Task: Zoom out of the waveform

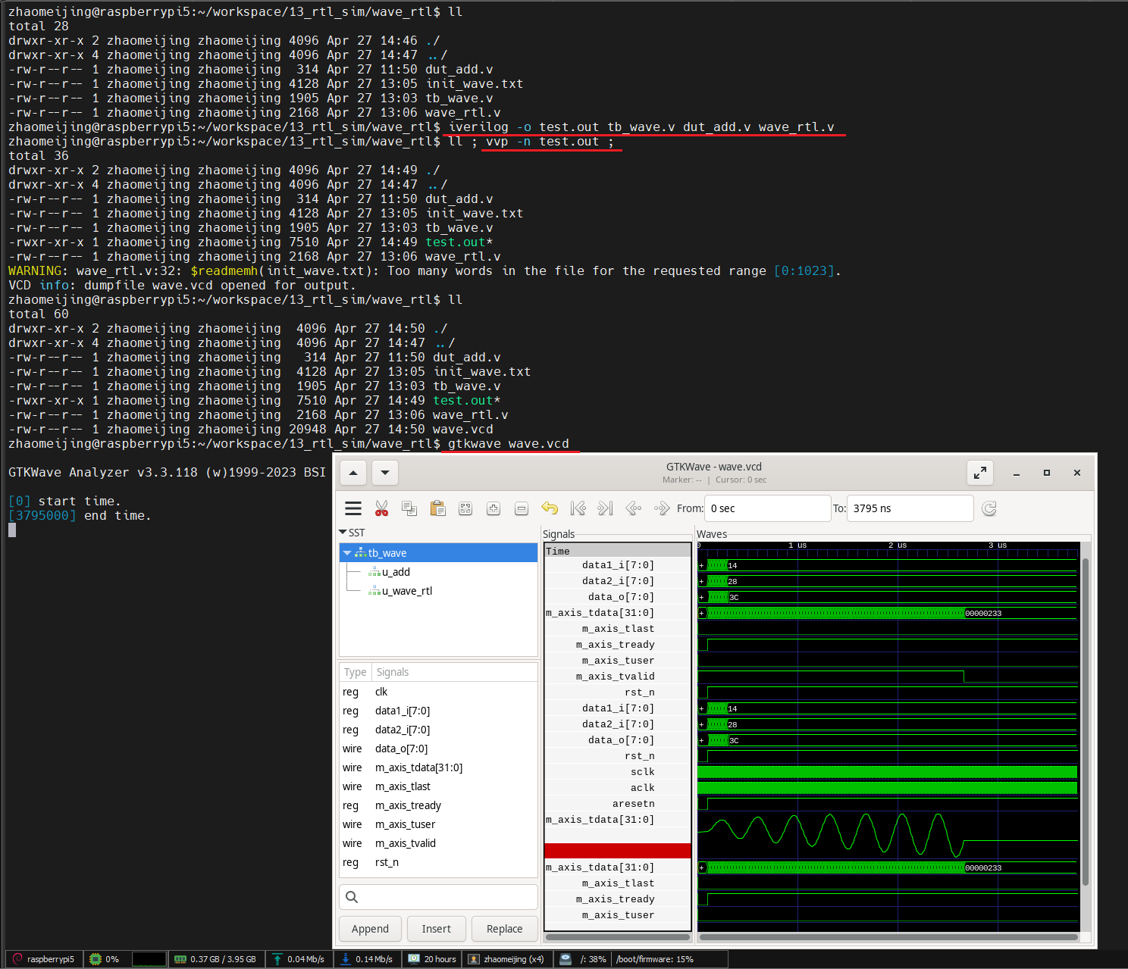Action: click(x=522, y=508)
